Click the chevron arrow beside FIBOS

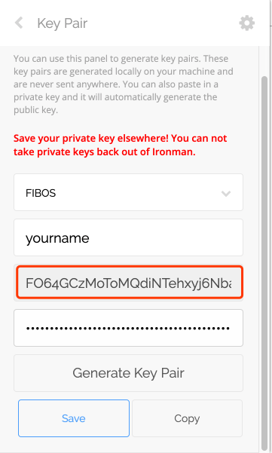coord(226,193)
